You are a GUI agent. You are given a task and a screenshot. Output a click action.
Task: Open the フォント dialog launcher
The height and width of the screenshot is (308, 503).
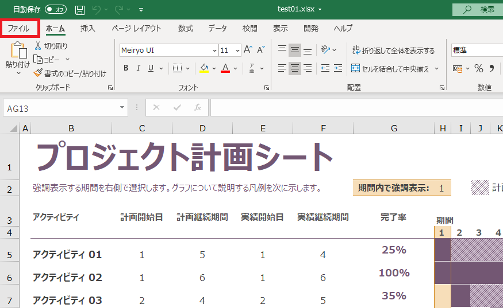point(267,88)
